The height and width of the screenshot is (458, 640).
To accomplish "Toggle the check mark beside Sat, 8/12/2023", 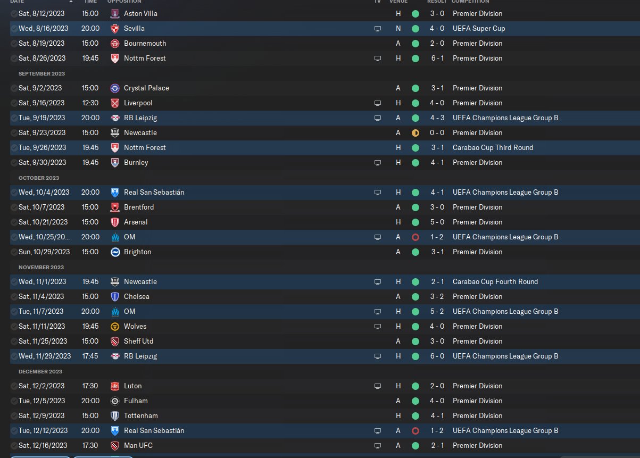I will click(x=14, y=13).
